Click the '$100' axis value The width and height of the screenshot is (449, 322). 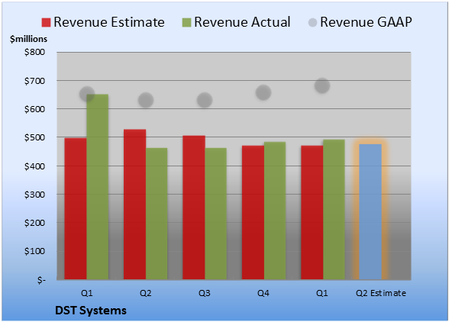(34, 251)
